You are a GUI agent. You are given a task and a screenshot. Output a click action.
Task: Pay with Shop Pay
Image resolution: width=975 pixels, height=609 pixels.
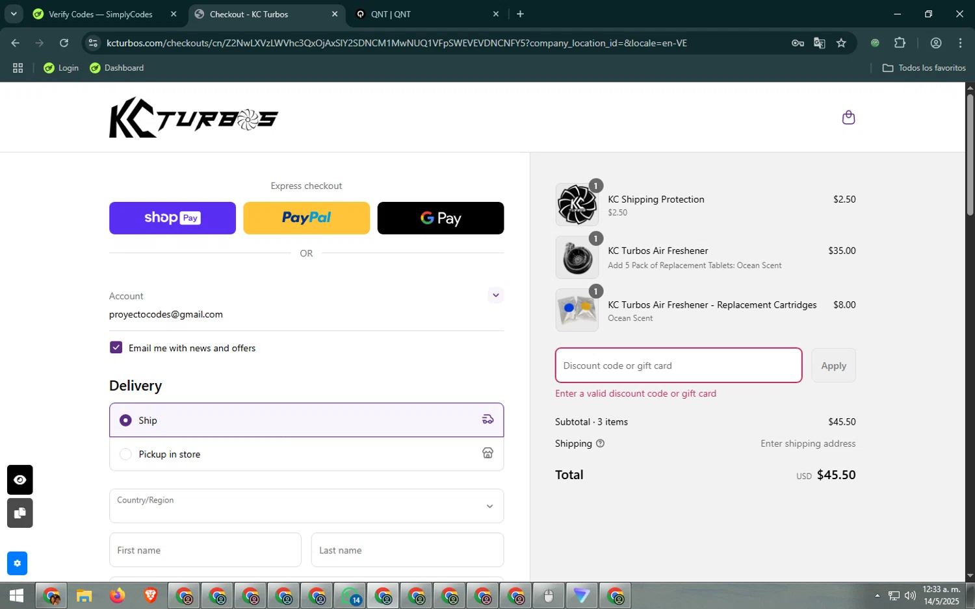(172, 218)
